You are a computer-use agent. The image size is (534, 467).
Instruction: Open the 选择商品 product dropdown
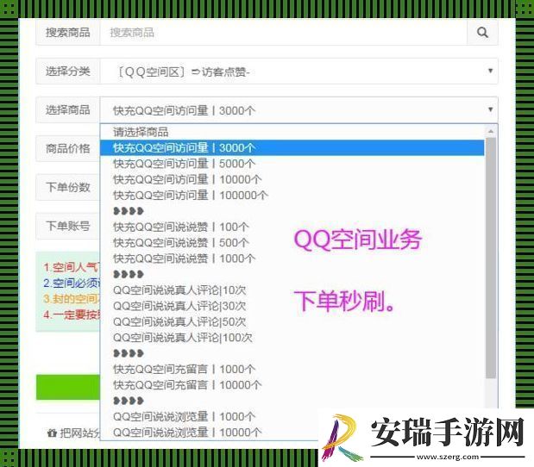298,110
